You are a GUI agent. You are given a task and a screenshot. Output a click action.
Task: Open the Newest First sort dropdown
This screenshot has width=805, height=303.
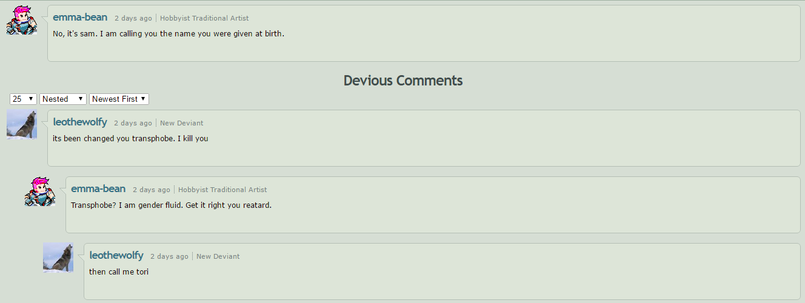pyautogui.click(x=119, y=99)
